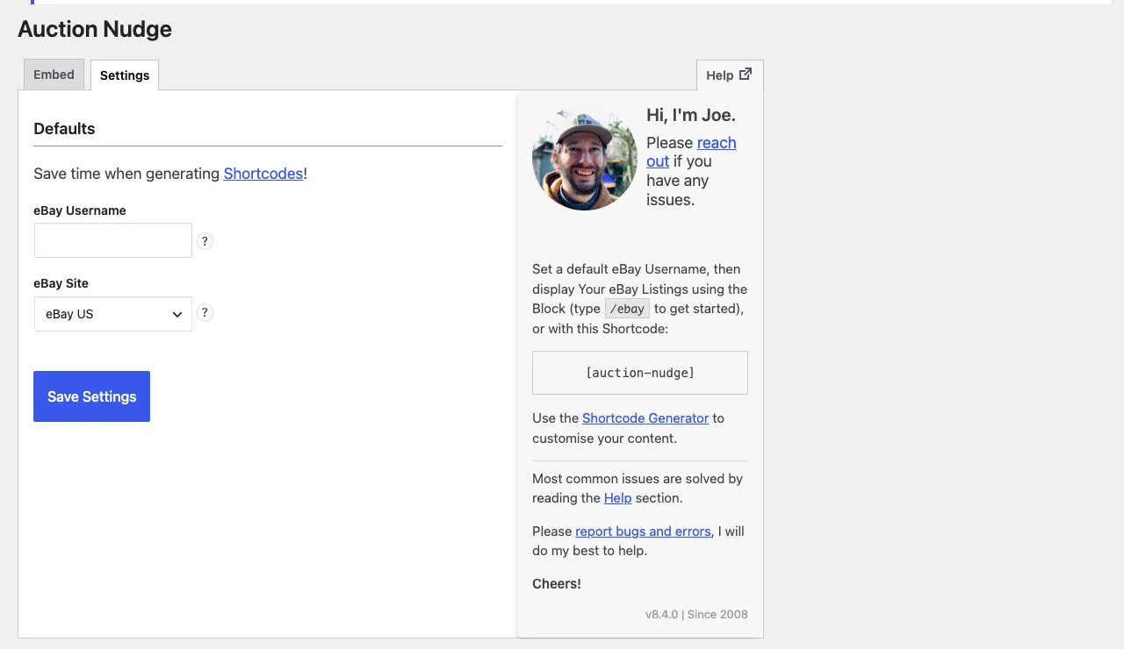Open the Help link in the sidebar paragraph

click(x=617, y=498)
